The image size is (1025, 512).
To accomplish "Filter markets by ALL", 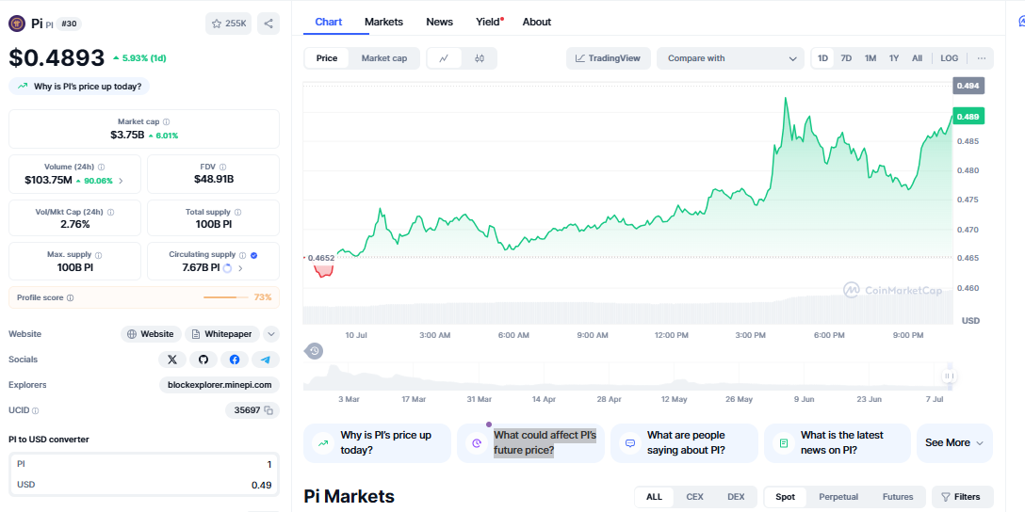I will click(655, 497).
